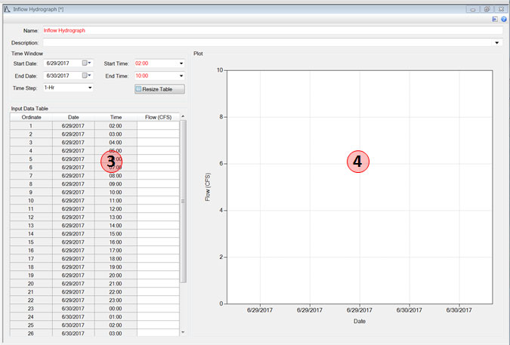Click the Resize Table button
The height and width of the screenshot is (345, 510).
pos(159,89)
